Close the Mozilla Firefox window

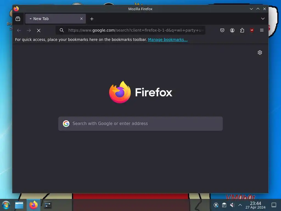[265, 9]
